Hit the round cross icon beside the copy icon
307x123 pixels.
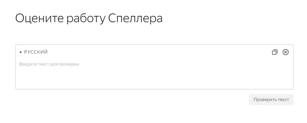[x=286, y=52]
